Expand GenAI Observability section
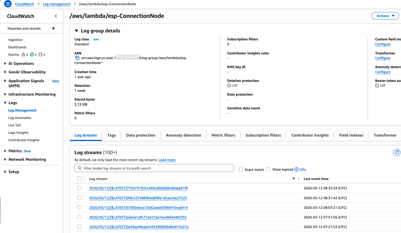 [x=5, y=72]
